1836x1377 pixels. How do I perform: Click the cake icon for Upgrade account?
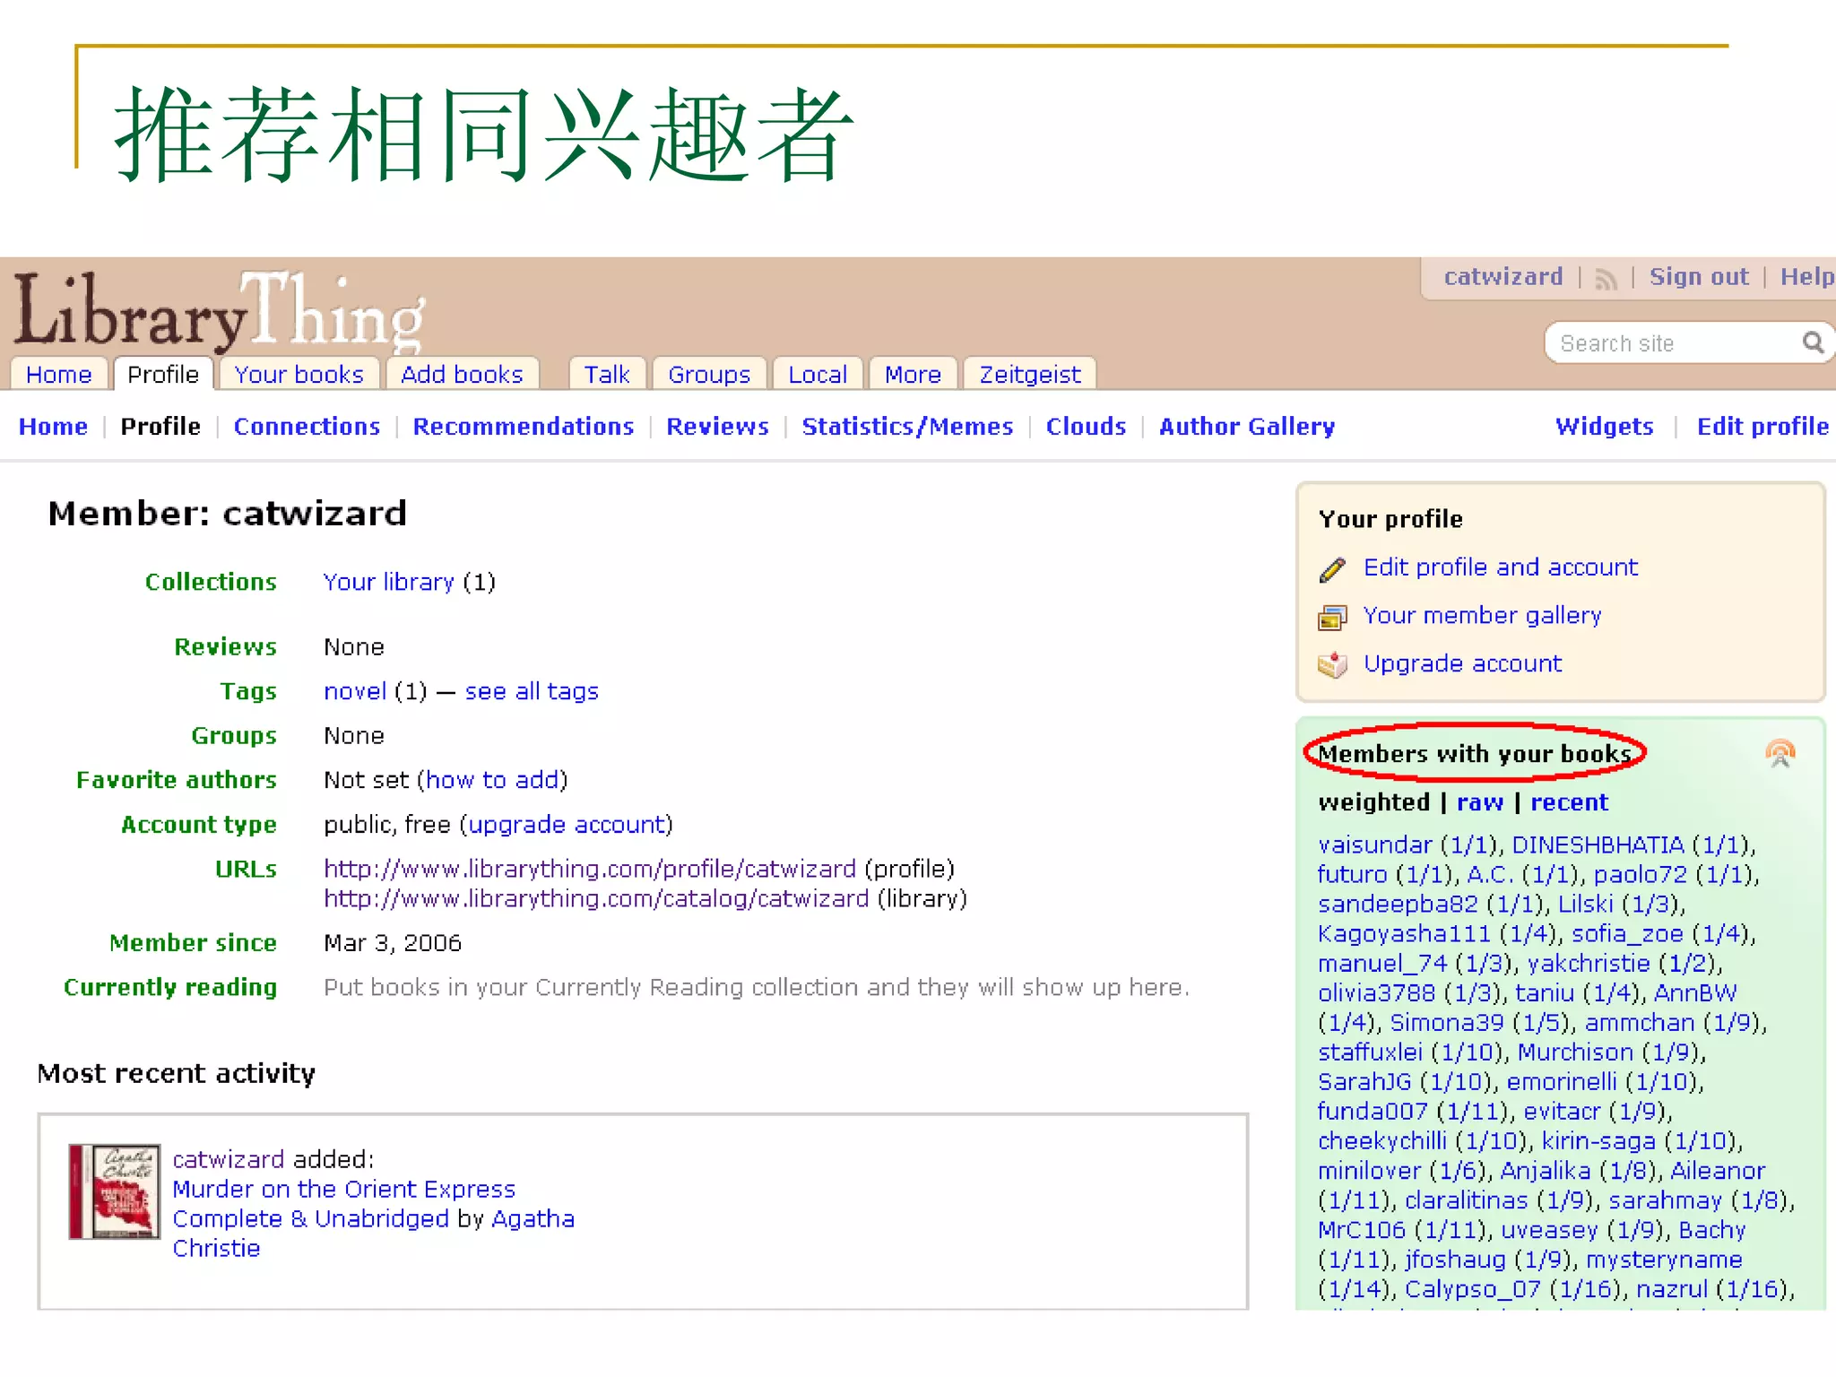pos(1333,664)
